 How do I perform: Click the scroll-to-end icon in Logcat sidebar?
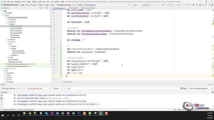pyautogui.click(x=2, y=98)
